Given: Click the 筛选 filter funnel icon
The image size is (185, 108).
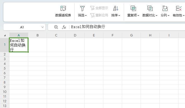Looking at the screenshot, I should click(x=82, y=8).
